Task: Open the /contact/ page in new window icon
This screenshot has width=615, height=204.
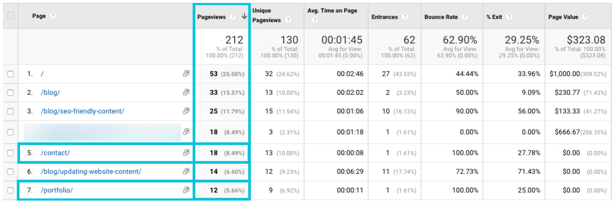Action: tap(186, 152)
